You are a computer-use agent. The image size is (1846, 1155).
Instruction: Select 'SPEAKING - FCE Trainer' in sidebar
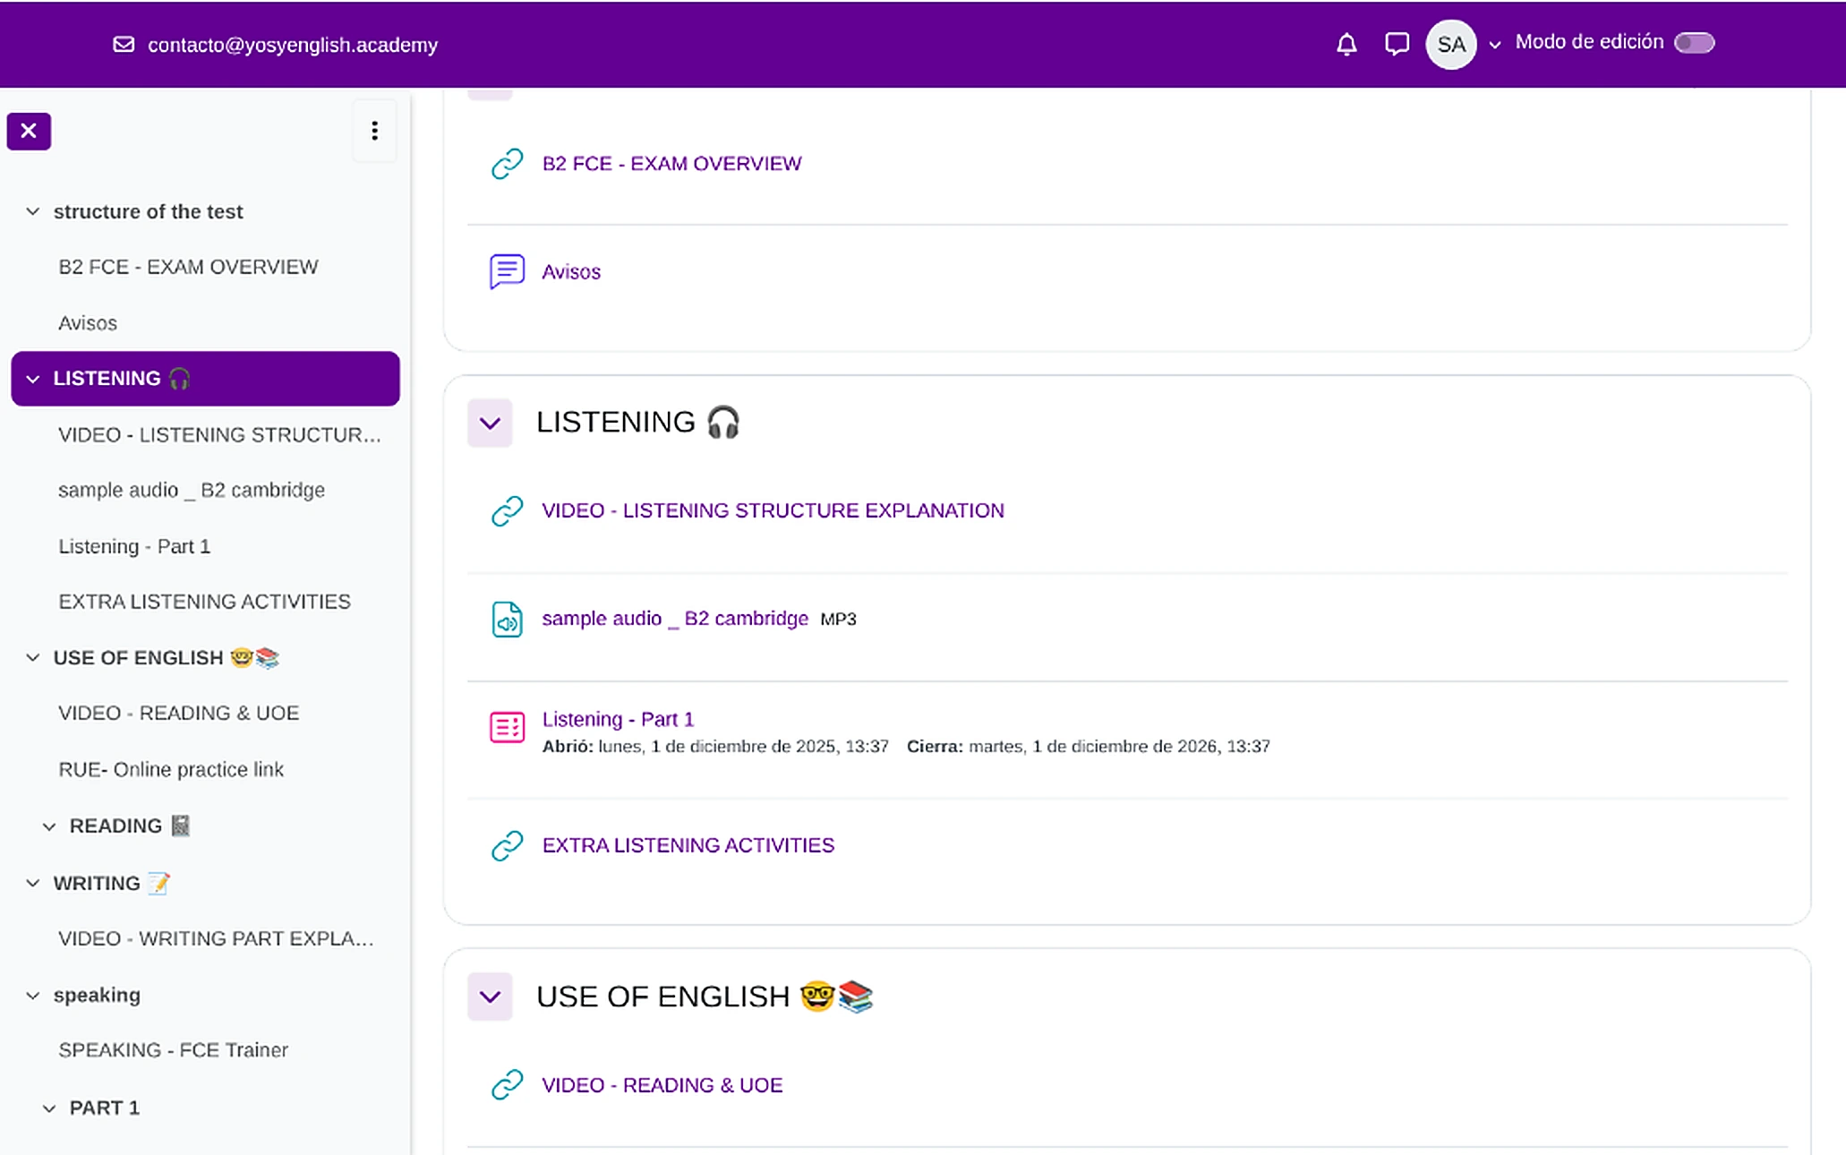[173, 1050]
